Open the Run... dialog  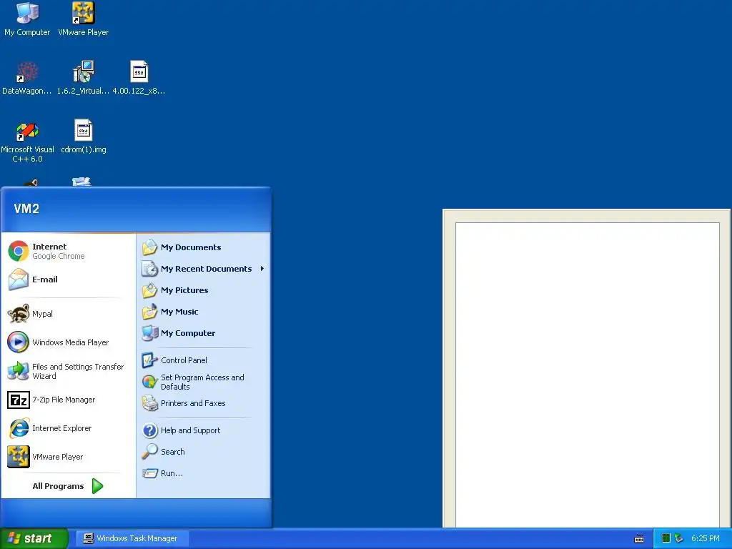click(x=203, y=473)
